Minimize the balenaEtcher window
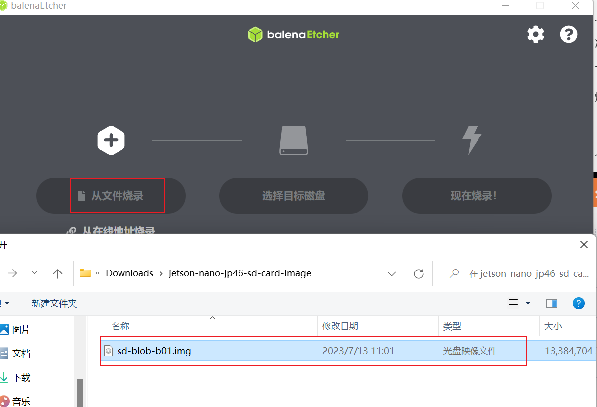The width and height of the screenshot is (597, 407). [x=505, y=5]
